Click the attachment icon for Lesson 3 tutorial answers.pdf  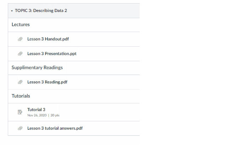20,128
